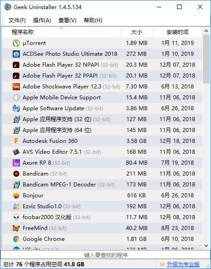211x269 pixels.
Task: Sort programs by 大小 column
Action: click(x=136, y=32)
